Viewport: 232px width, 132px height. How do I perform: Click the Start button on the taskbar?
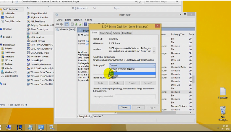(5, 127)
